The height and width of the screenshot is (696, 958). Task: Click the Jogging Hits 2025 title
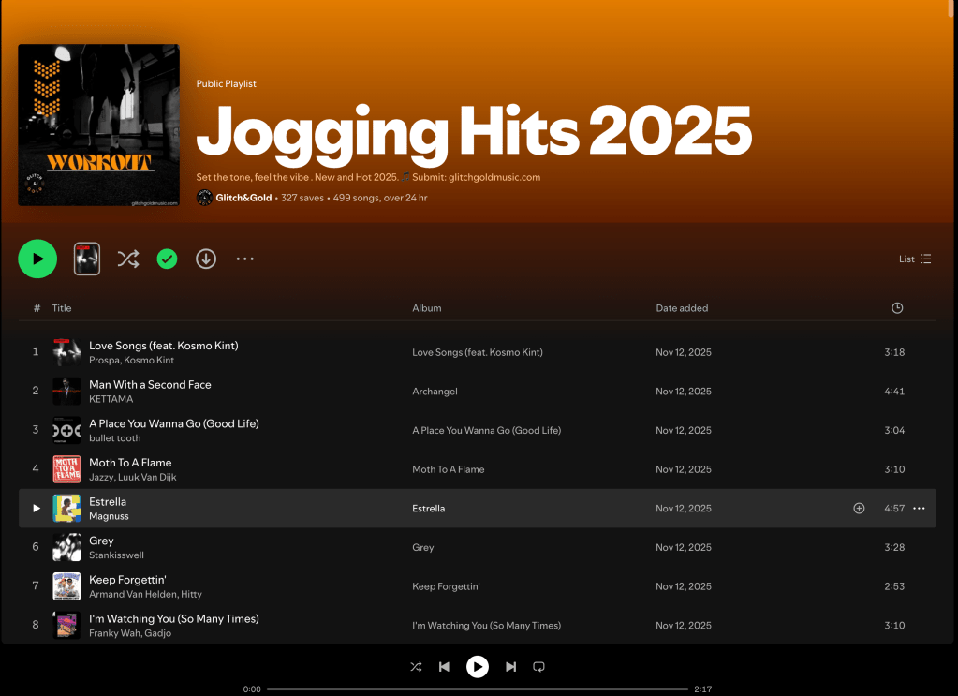coord(474,133)
